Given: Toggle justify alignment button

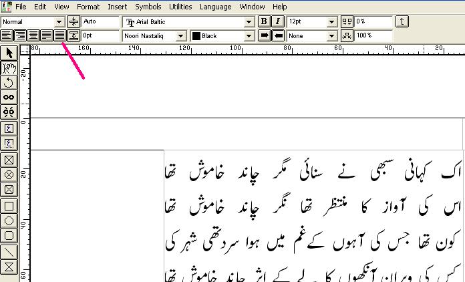Looking at the screenshot, I should point(59,35).
